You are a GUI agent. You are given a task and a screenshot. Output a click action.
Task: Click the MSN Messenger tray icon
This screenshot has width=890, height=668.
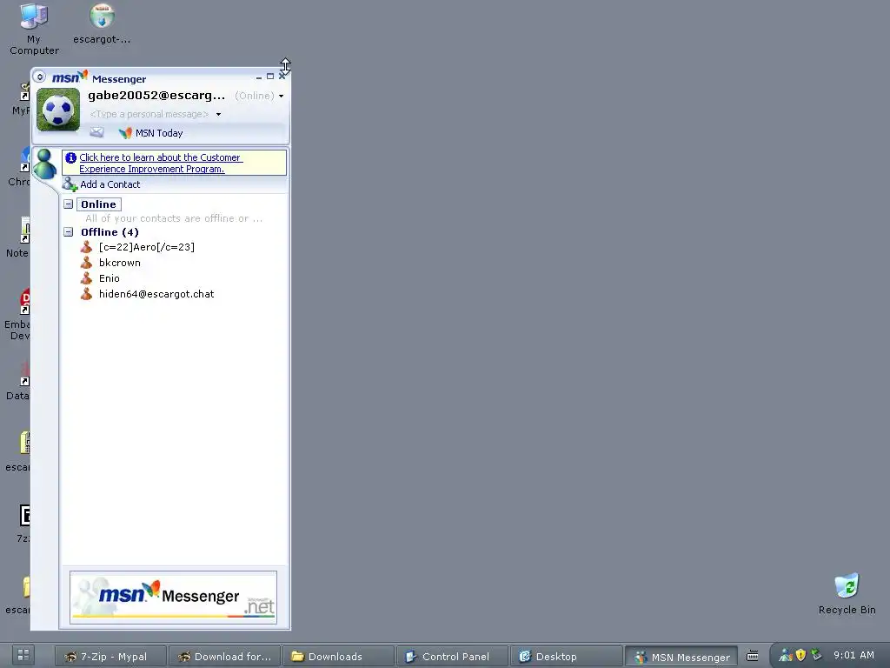point(786,655)
